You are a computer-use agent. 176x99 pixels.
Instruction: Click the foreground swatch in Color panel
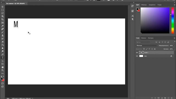(x=137, y=9)
